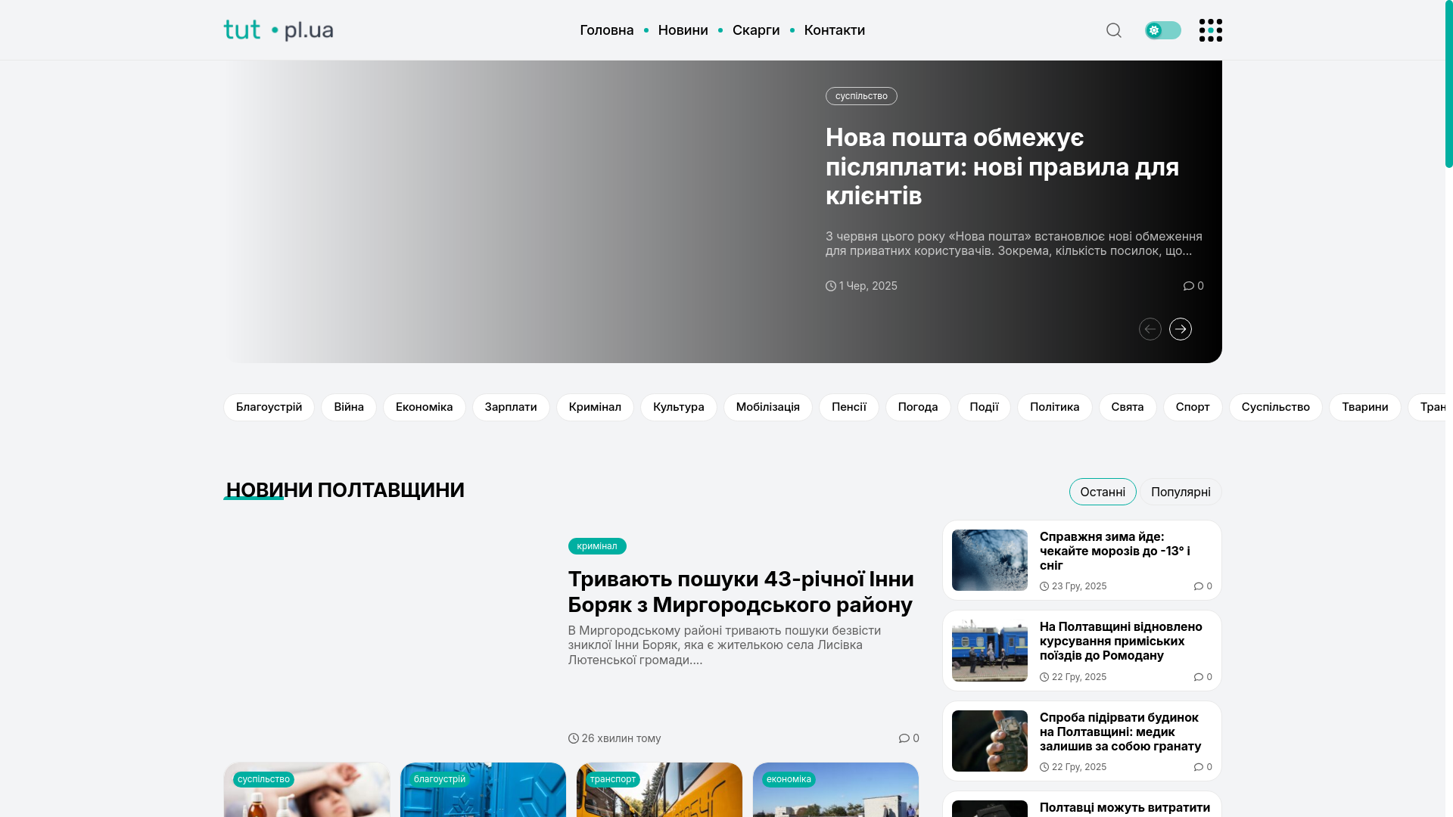This screenshot has height=817, width=1453.
Task: Switch to Популярні tab
Action: (1181, 492)
